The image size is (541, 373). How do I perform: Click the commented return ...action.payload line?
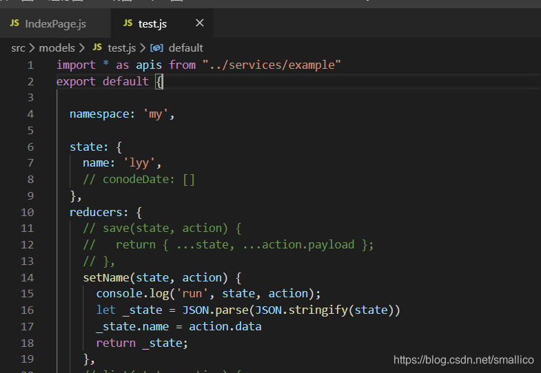pyautogui.click(x=228, y=244)
